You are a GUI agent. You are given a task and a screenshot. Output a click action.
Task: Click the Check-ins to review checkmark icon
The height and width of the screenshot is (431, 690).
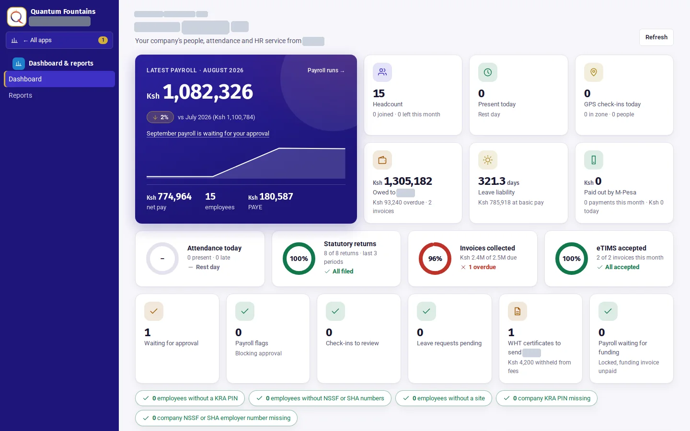[335, 311]
